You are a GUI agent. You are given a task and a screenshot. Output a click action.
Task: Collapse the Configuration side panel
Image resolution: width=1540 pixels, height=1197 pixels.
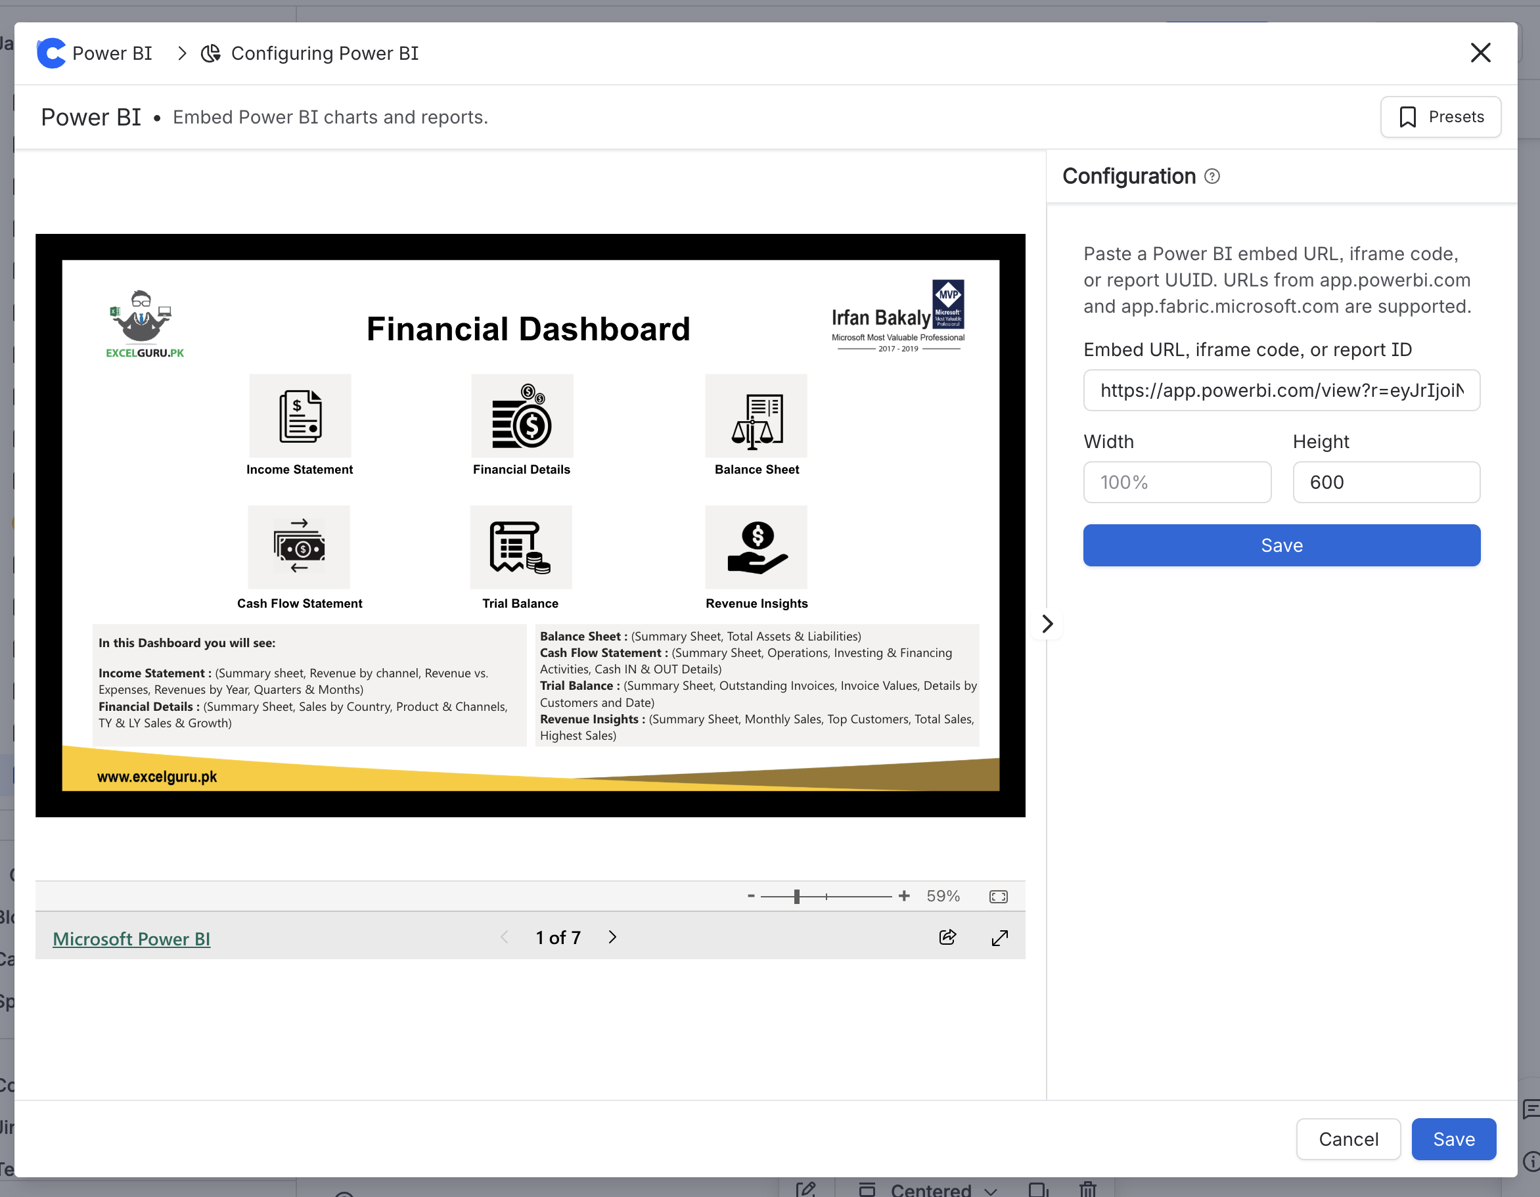[1047, 624]
